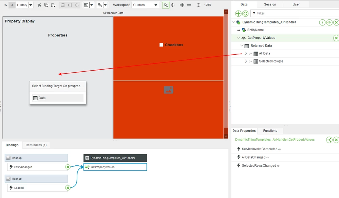Click canvas scrollbar up arrow

click(226, 12)
